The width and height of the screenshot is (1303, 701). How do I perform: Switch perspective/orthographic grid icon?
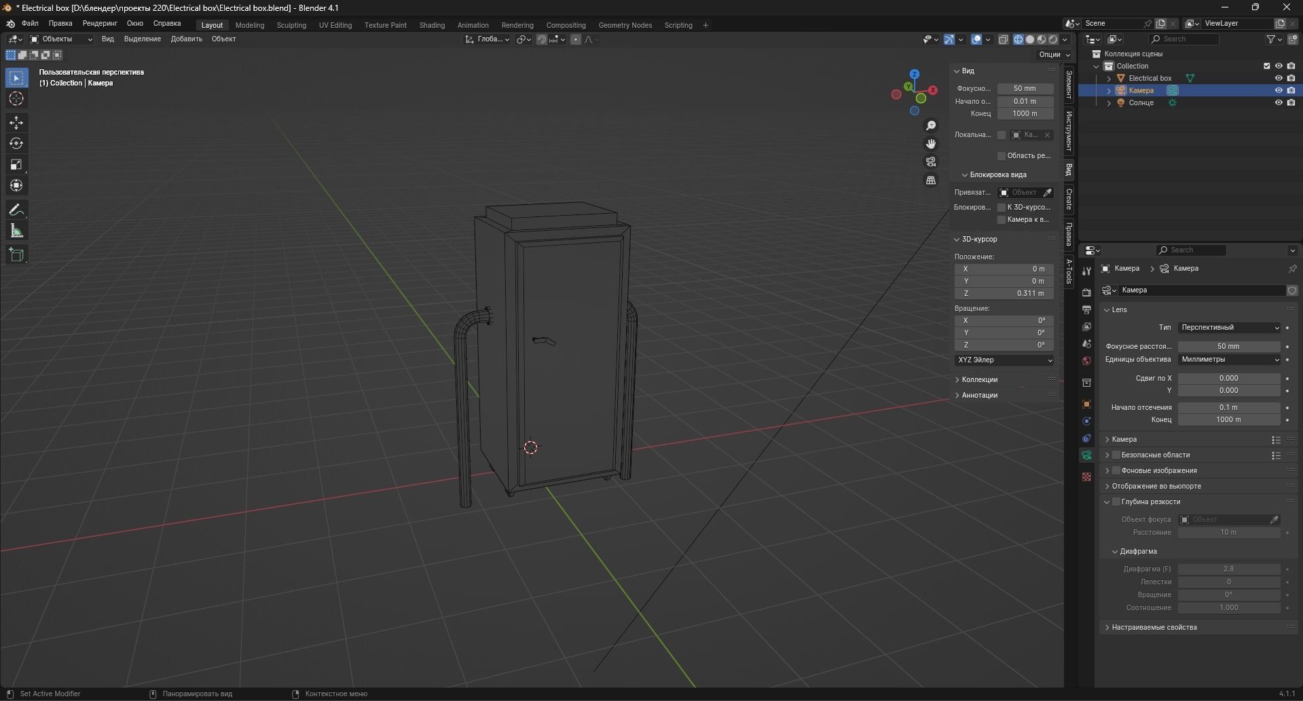point(931,181)
